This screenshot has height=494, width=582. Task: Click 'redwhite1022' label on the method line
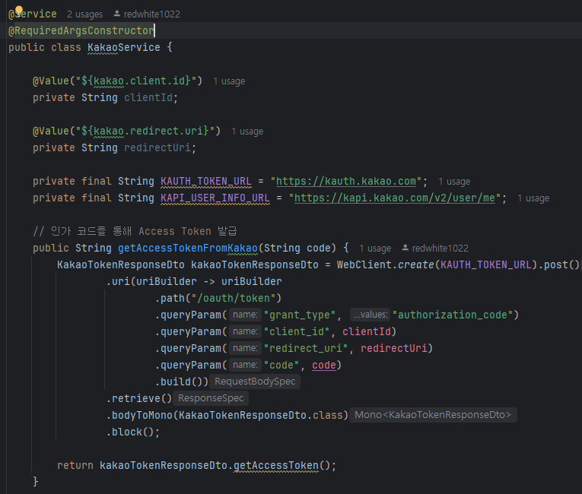click(x=440, y=248)
